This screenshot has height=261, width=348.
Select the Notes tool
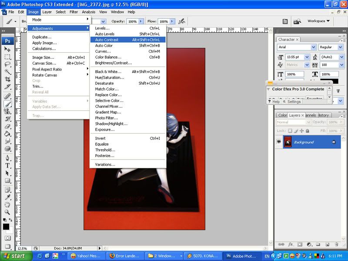7,190
